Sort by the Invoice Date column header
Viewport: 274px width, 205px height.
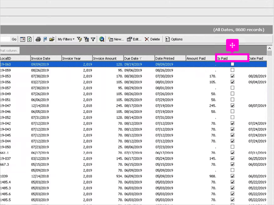pyautogui.click(x=46, y=58)
